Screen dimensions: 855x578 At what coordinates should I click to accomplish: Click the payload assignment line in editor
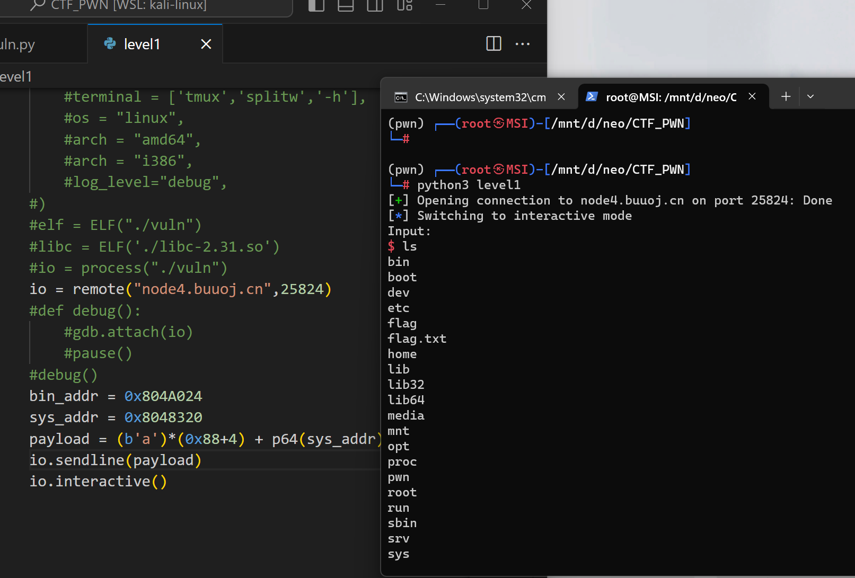coord(206,439)
